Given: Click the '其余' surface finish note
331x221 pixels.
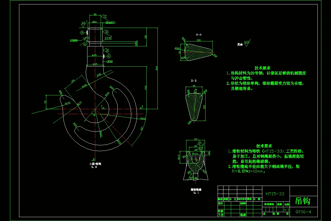Looking at the screenshot, I should 240,44.
